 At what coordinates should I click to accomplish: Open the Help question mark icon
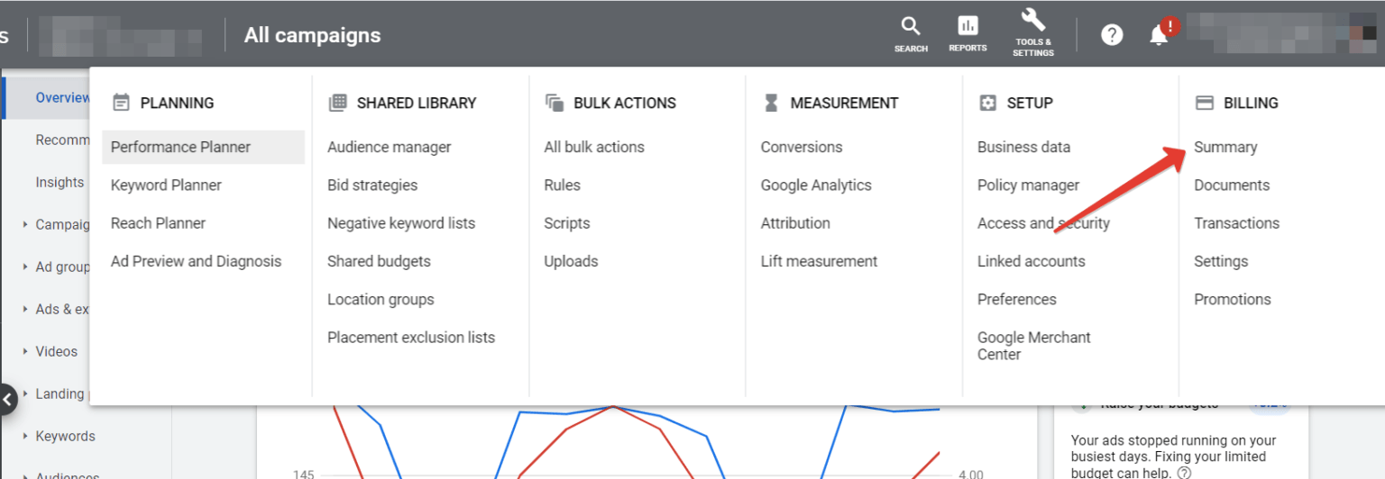1112,35
